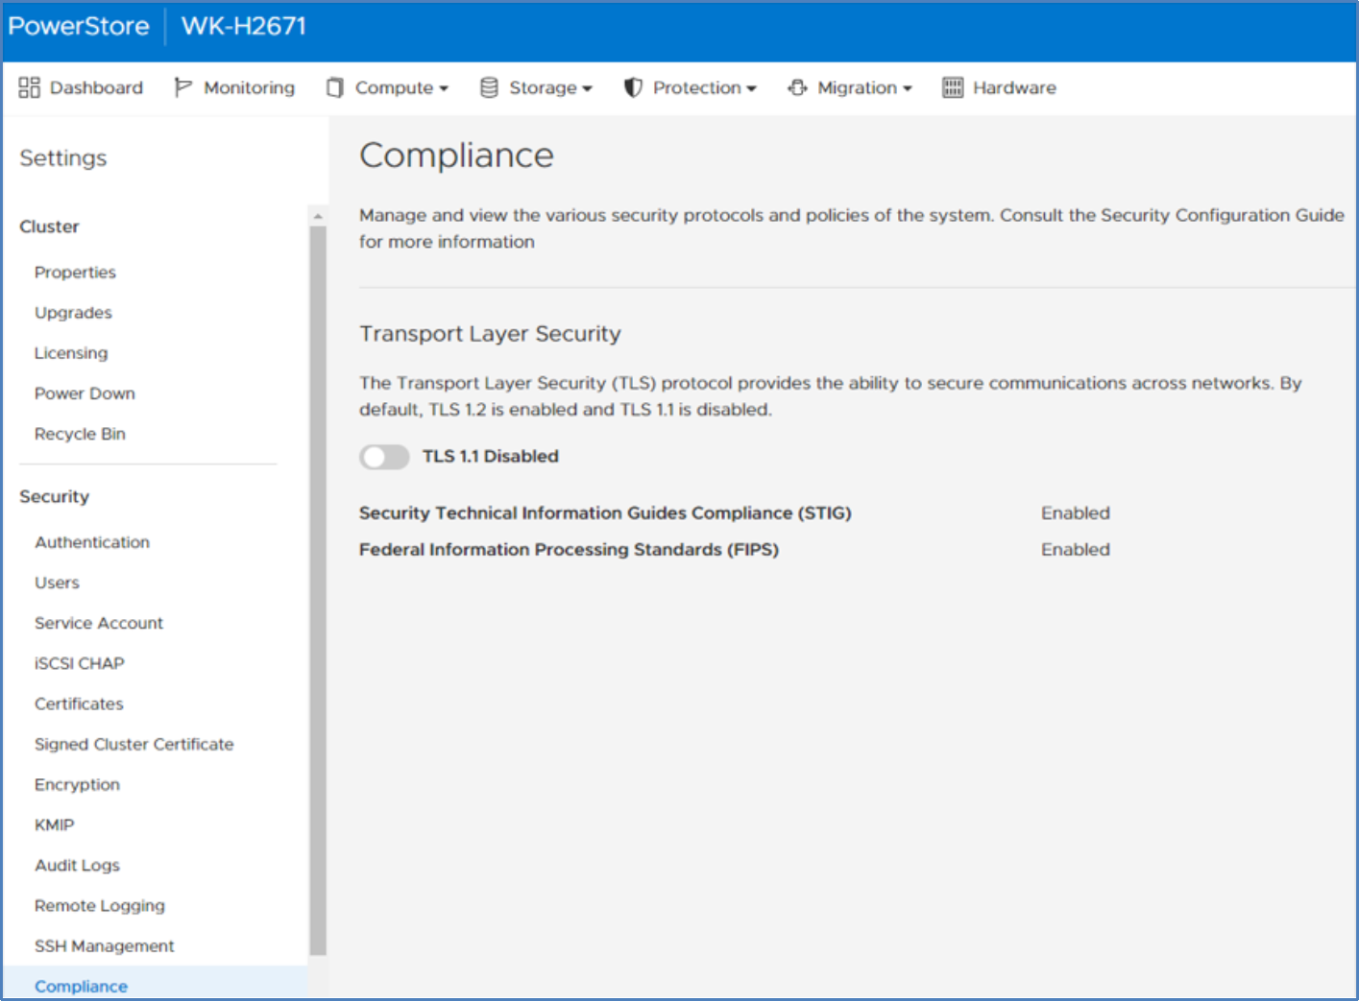The image size is (1359, 1001).
Task: Click the Hardware rack icon
Action: tap(953, 87)
